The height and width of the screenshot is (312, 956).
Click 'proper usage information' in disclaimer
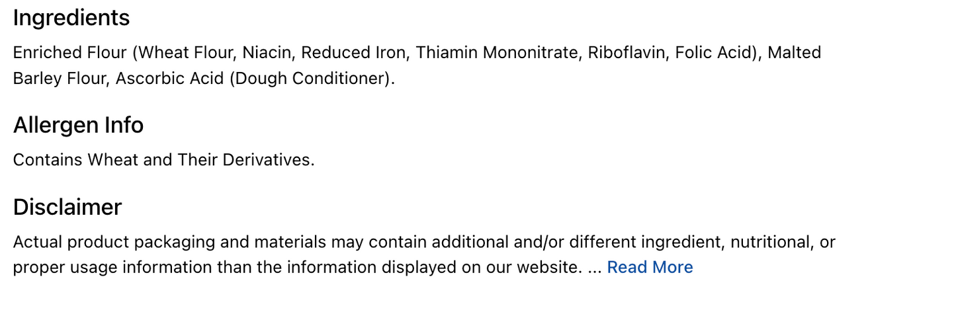[107, 268]
